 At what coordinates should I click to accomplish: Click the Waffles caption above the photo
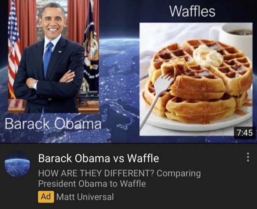(192, 11)
